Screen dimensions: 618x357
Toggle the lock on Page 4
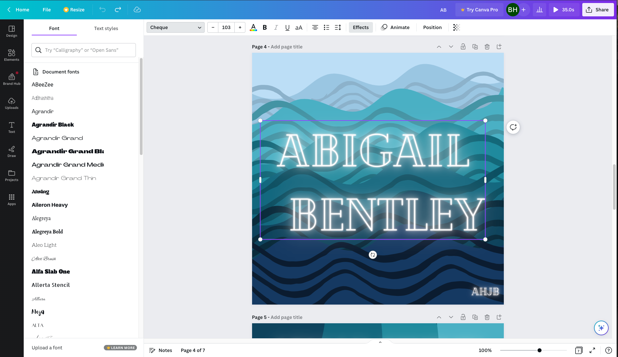(463, 47)
